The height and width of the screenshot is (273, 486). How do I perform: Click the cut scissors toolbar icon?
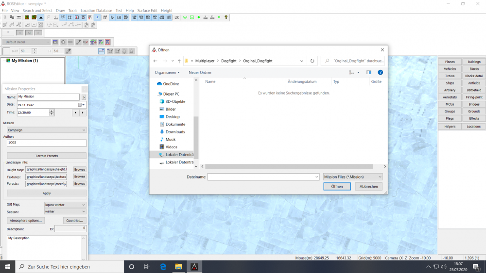5,17
